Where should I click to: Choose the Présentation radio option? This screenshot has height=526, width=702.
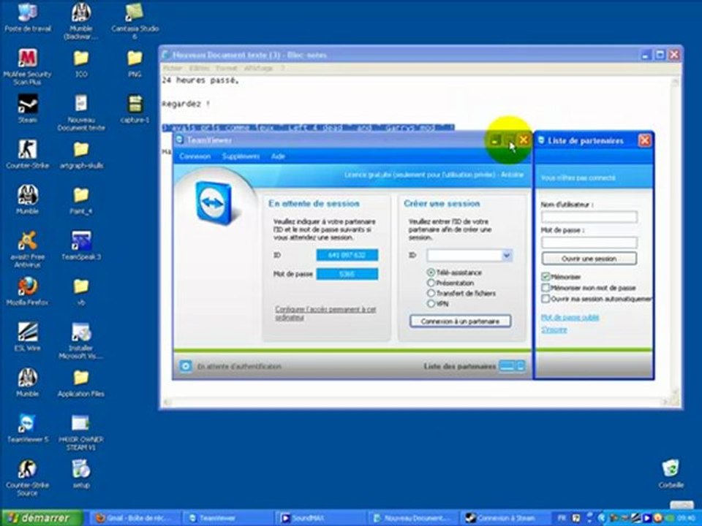pyautogui.click(x=431, y=283)
